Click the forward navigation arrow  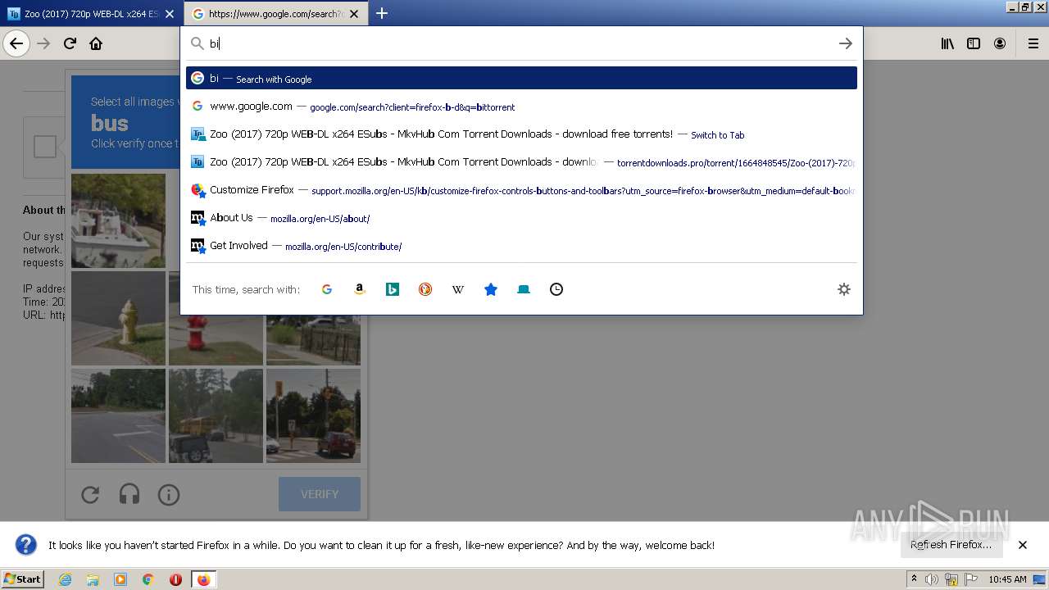click(43, 43)
